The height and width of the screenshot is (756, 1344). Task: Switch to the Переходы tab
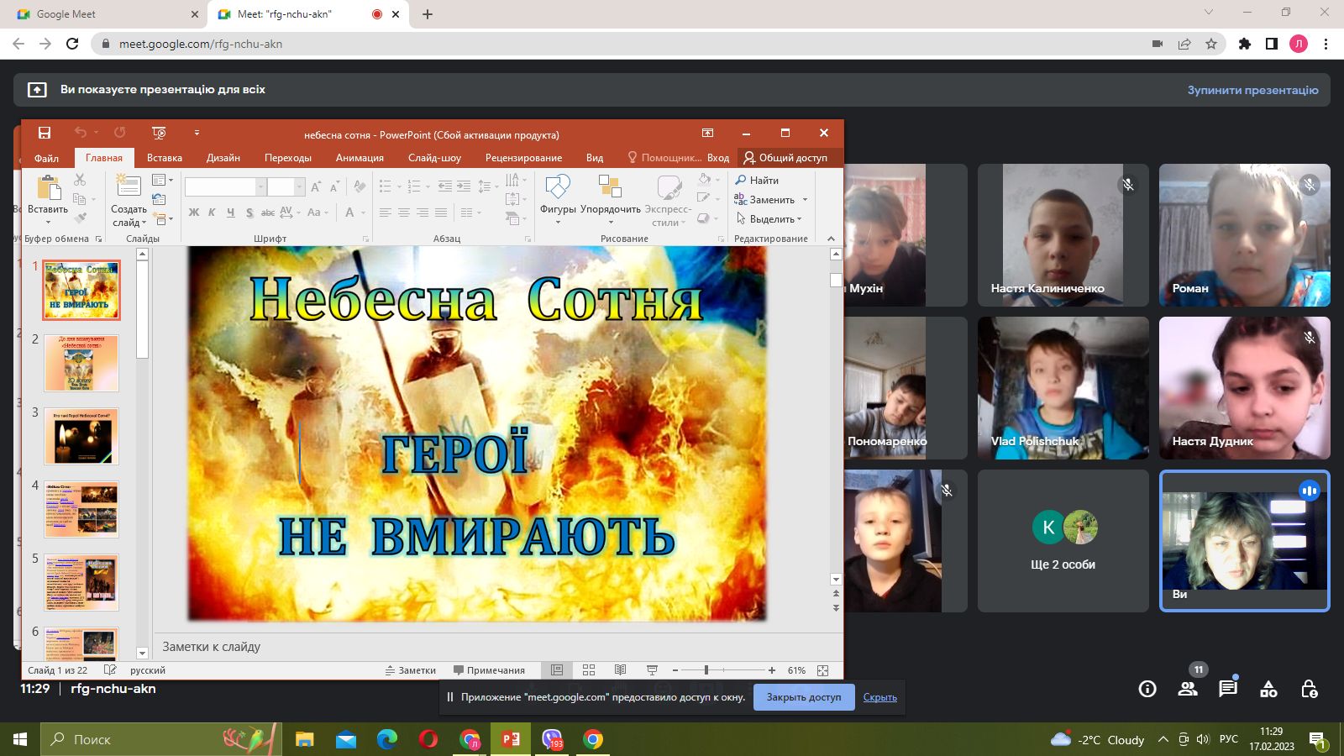288,158
